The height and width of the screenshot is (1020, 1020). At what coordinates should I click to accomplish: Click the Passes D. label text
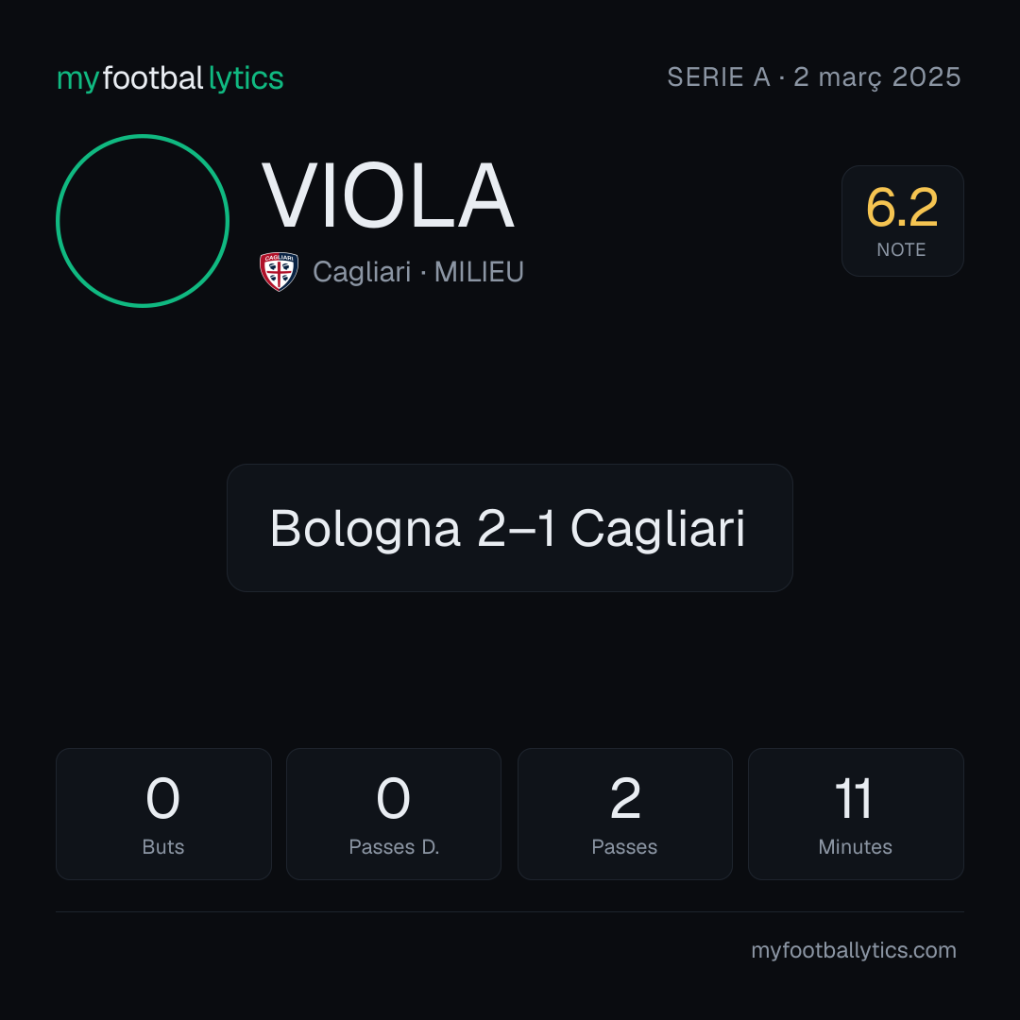394,847
